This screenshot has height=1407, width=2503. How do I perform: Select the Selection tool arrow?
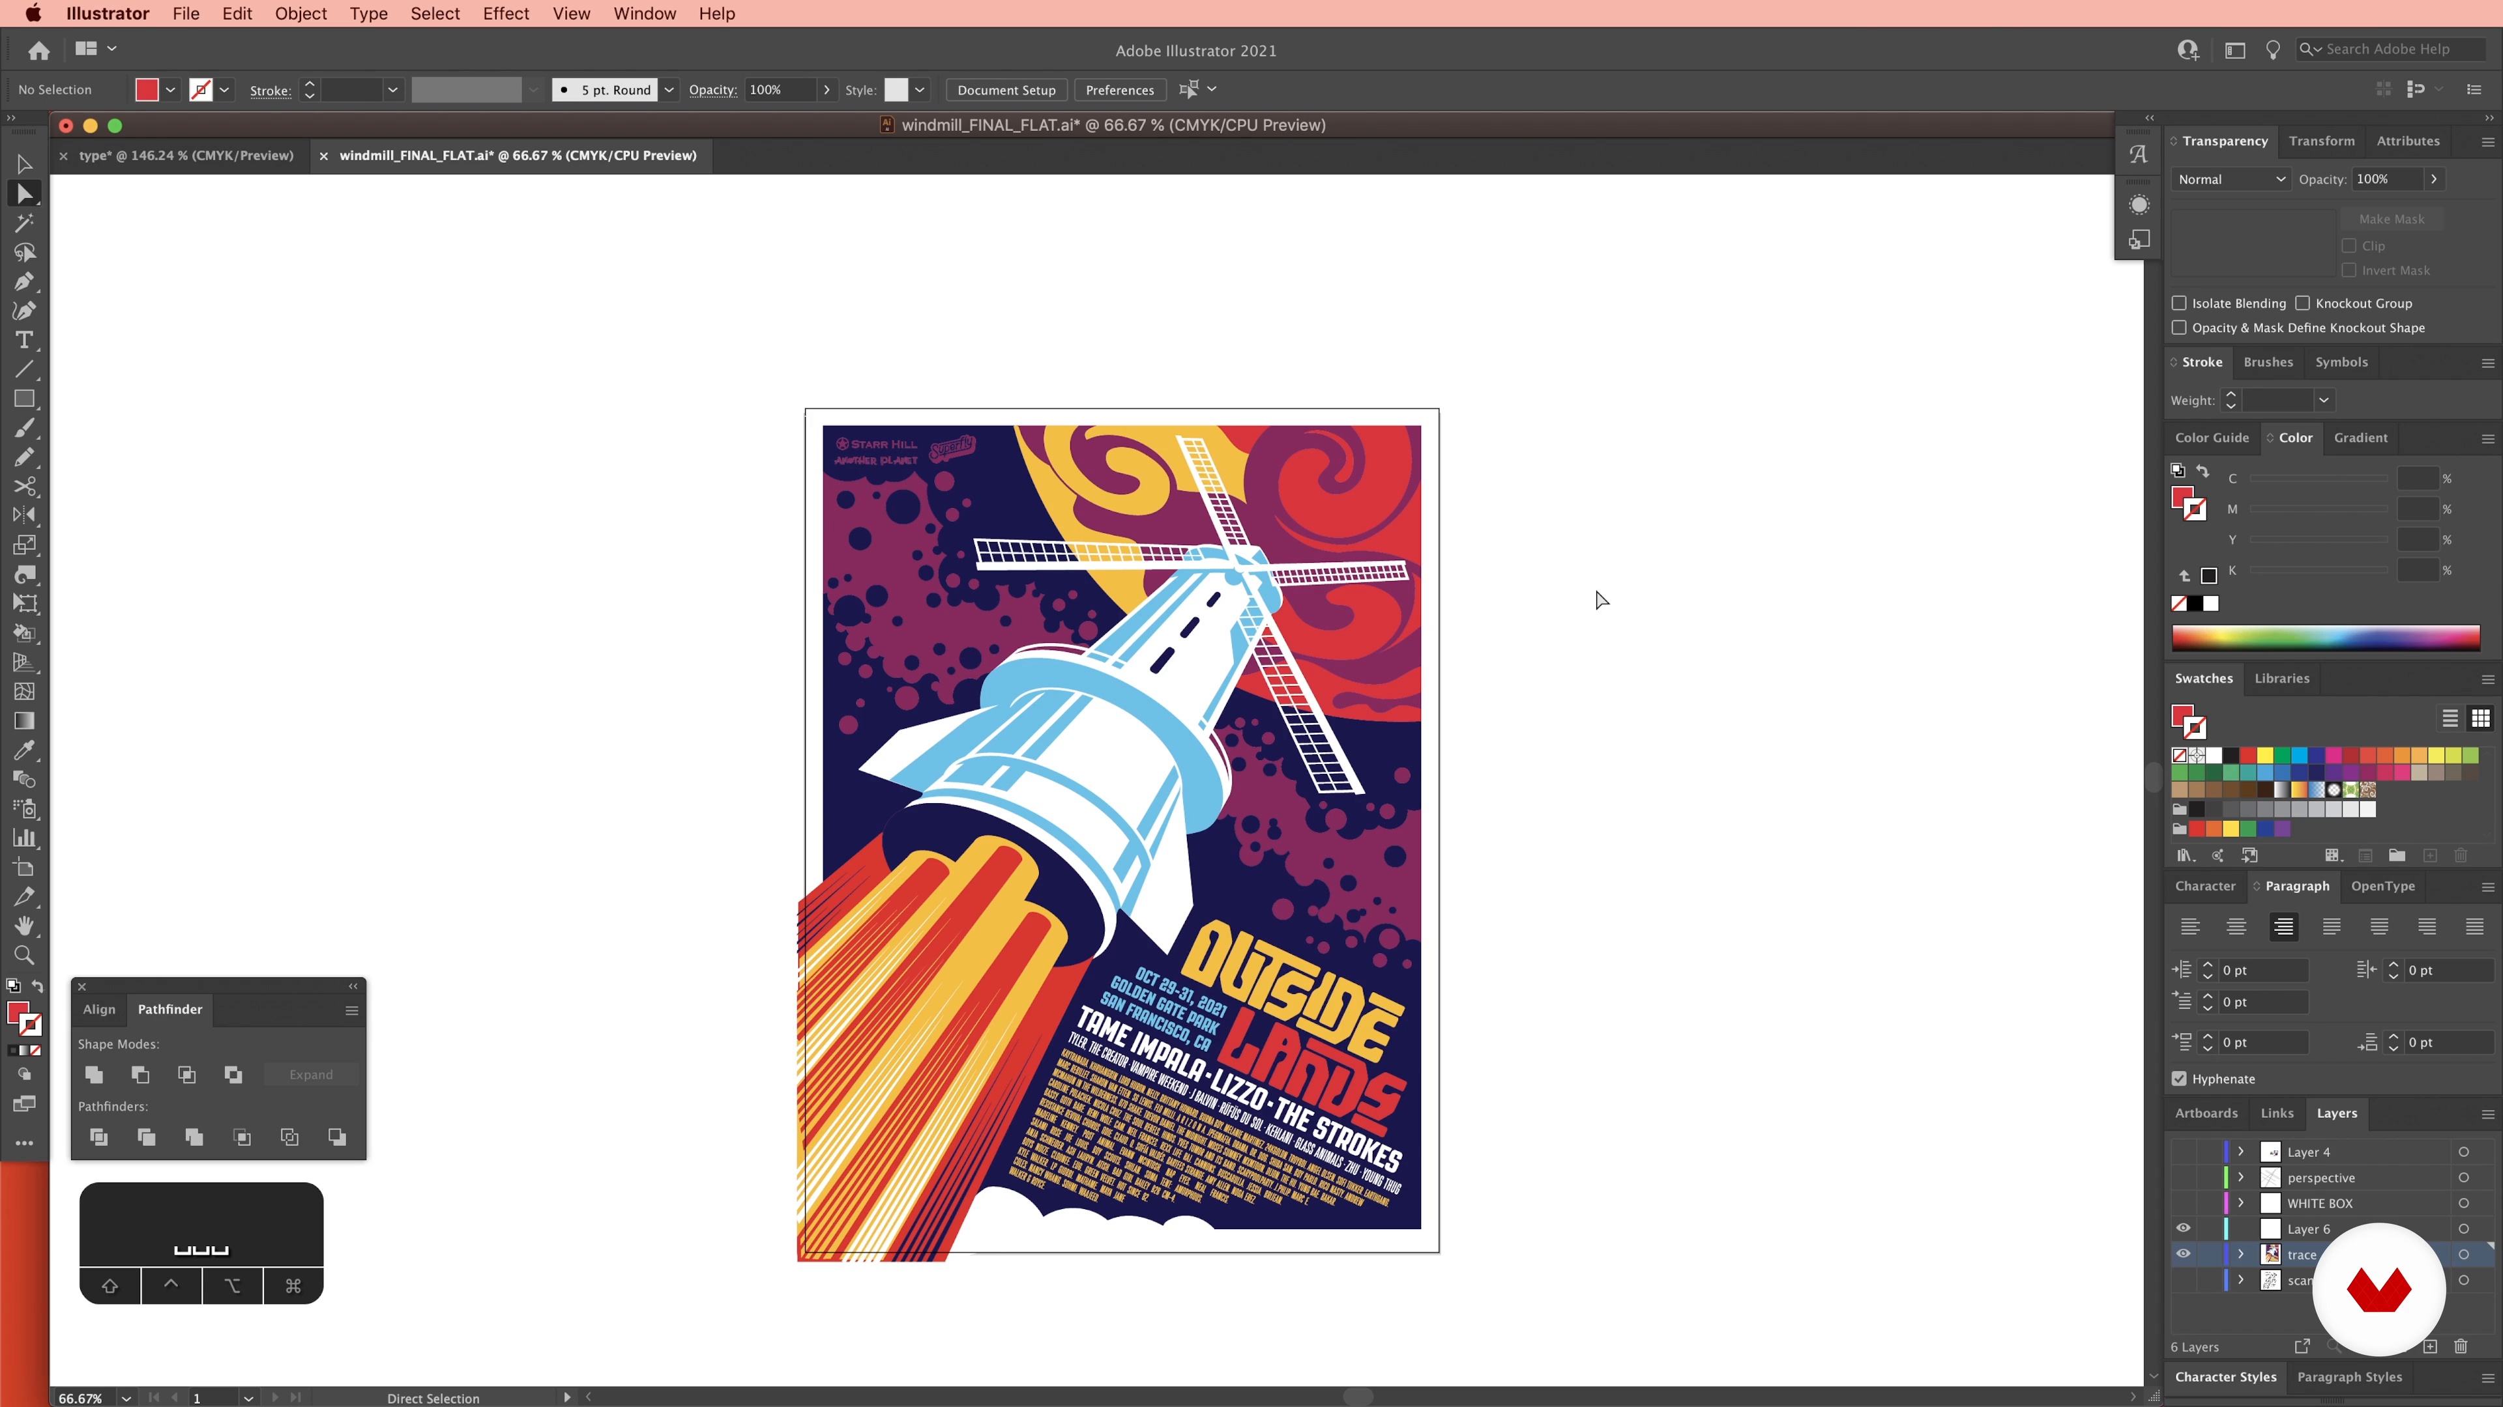24,164
